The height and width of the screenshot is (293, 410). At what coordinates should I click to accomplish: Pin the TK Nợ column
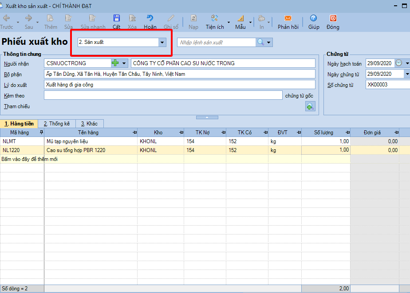223,133
